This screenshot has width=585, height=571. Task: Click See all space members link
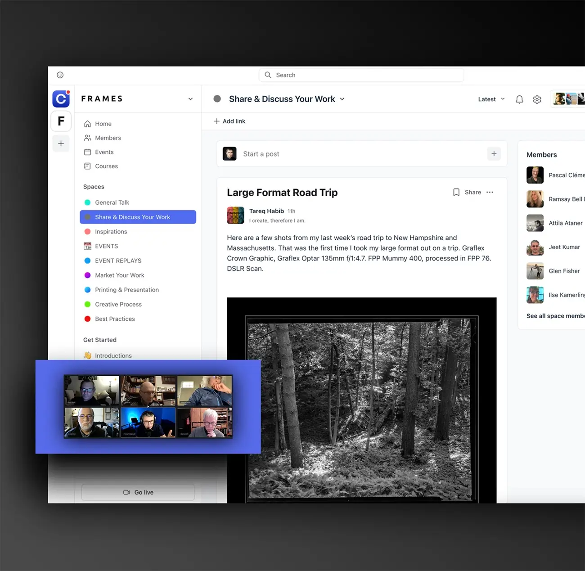pyautogui.click(x=556, y=316)
